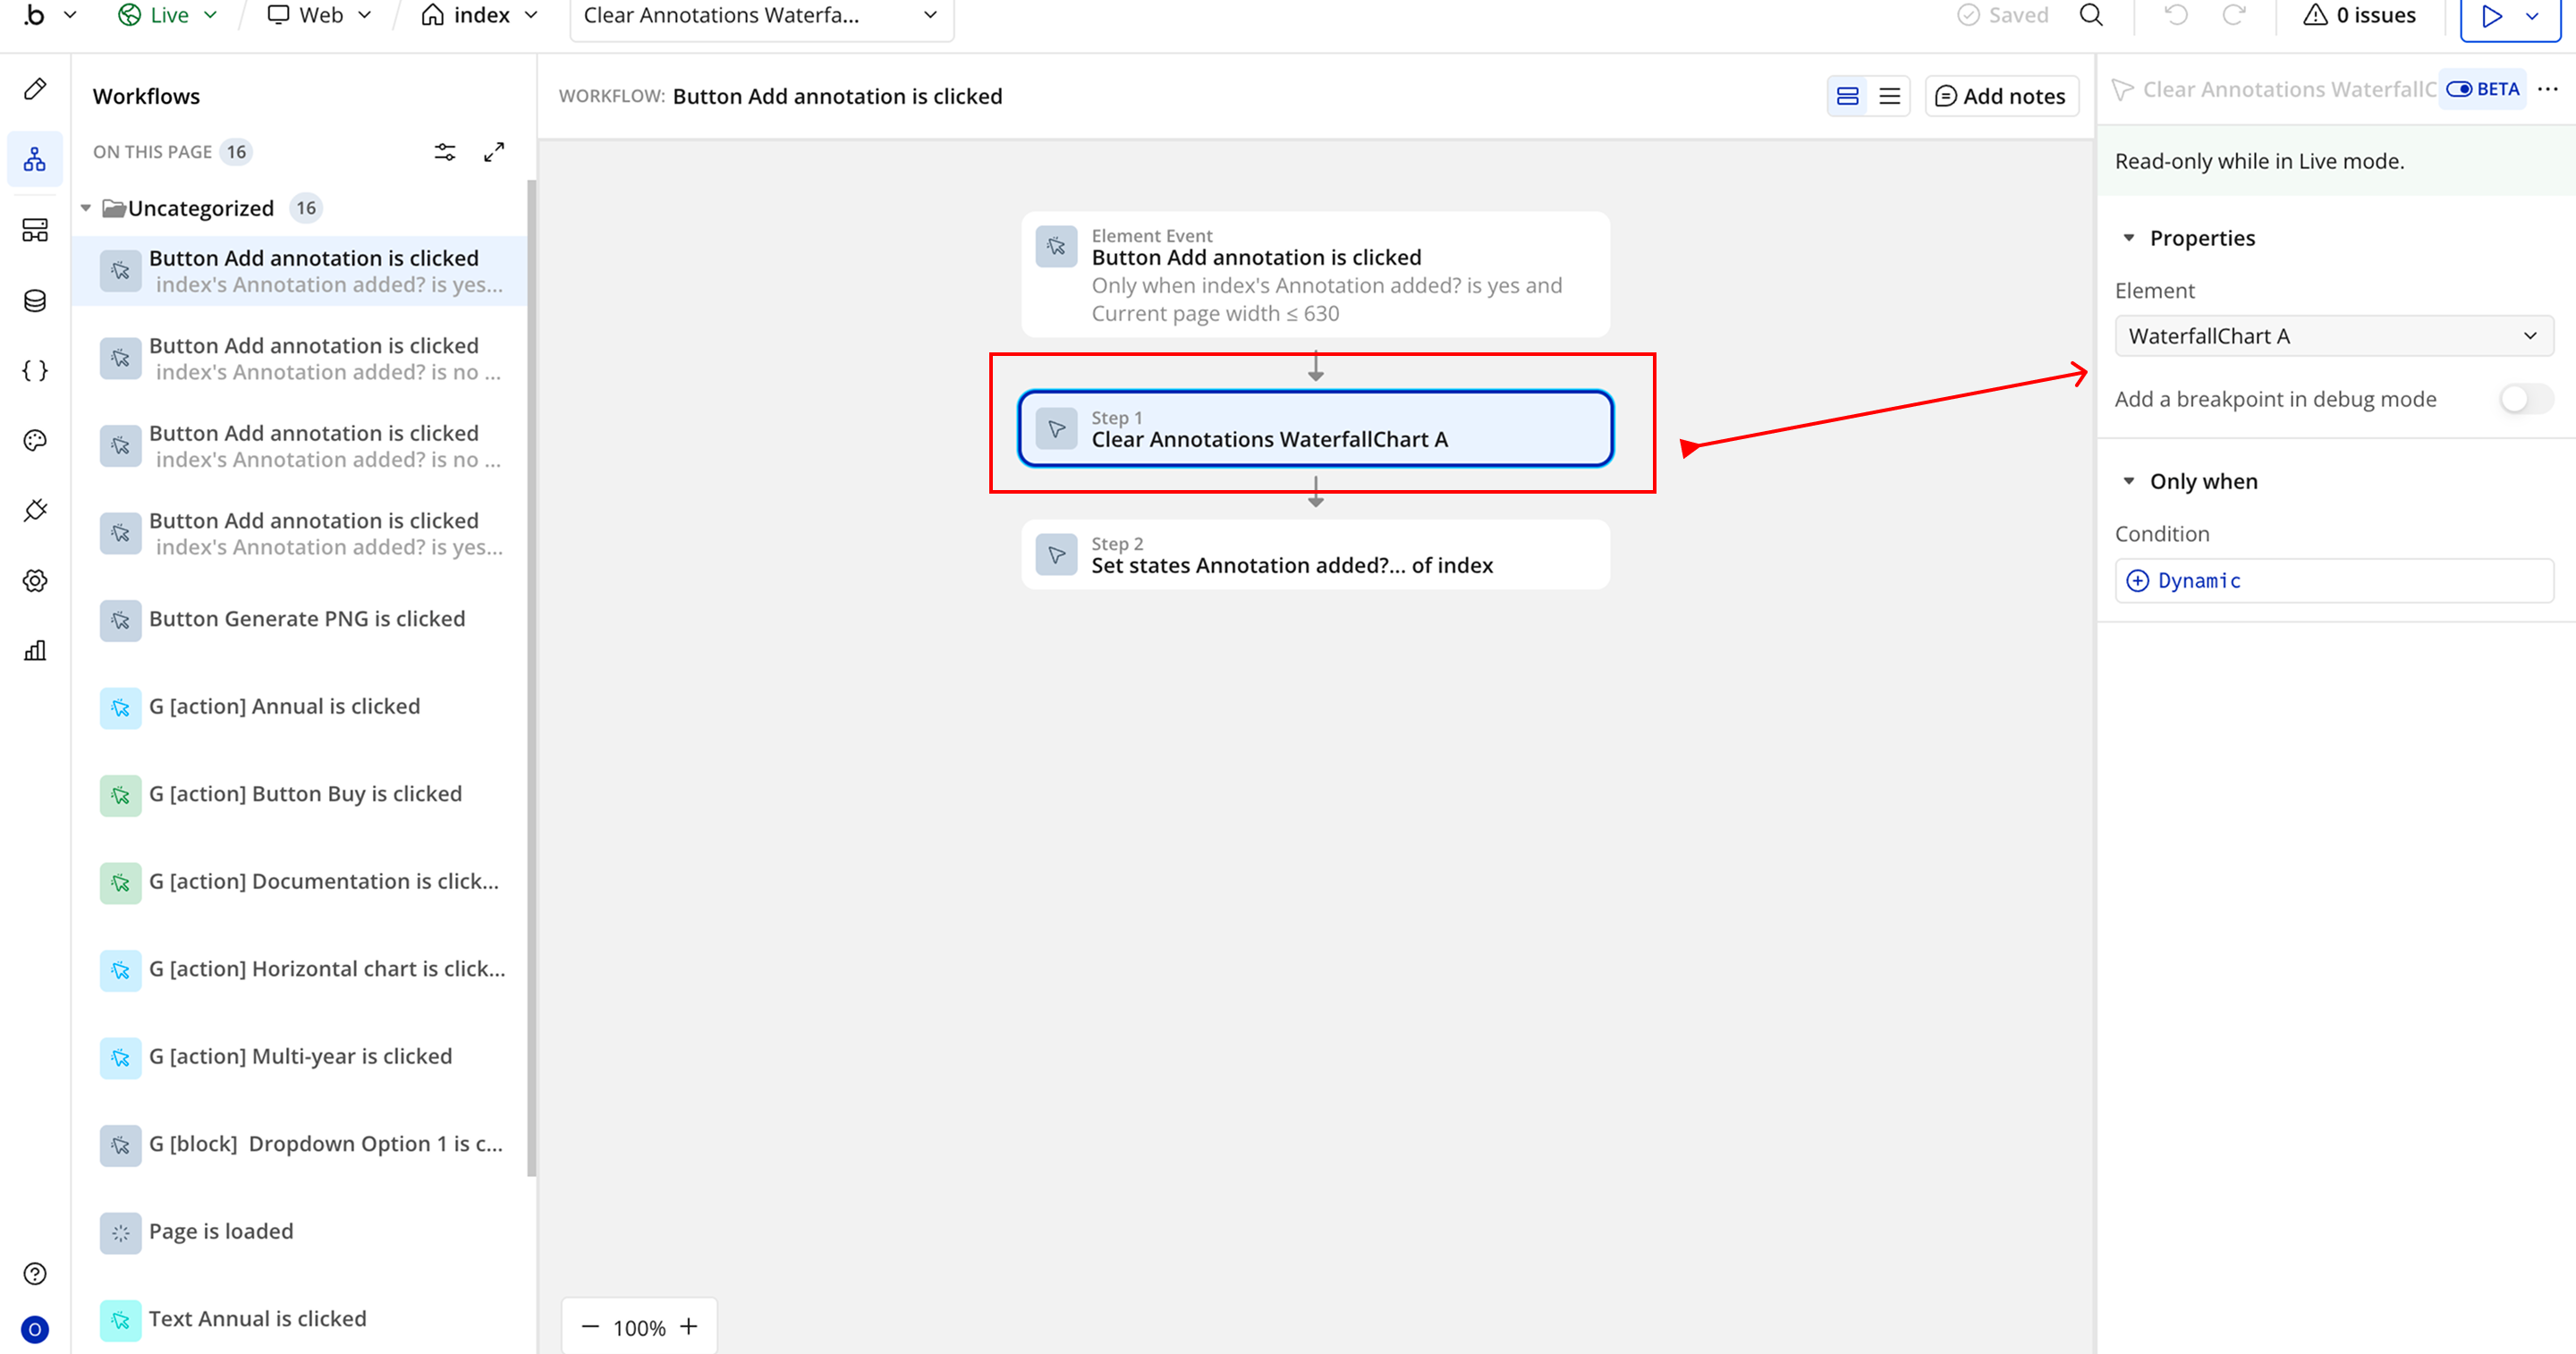Collapse the Uncategorized folder
2576x1354 pixels.
point(86,208)
